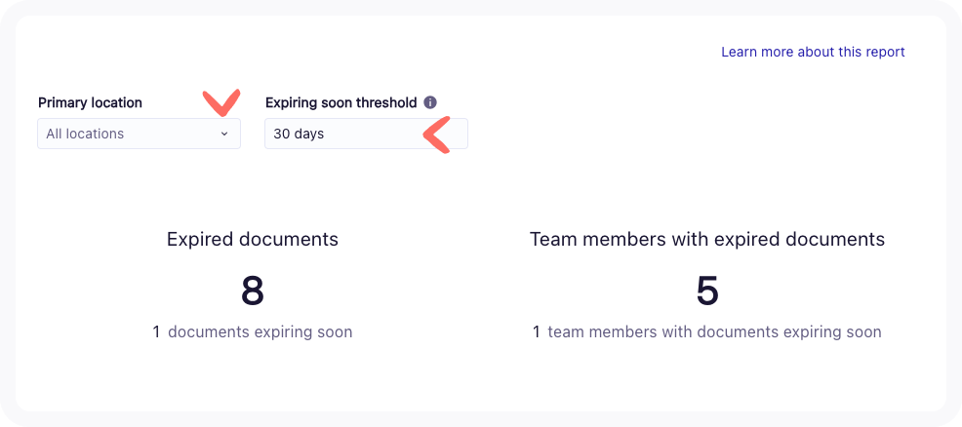Click the Primary location label
This screenshot has height=427, width=962.
click(90, 102)
